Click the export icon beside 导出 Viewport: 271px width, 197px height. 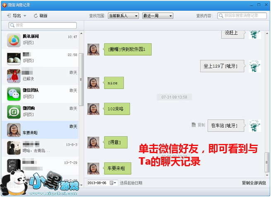tap(9, 16)
